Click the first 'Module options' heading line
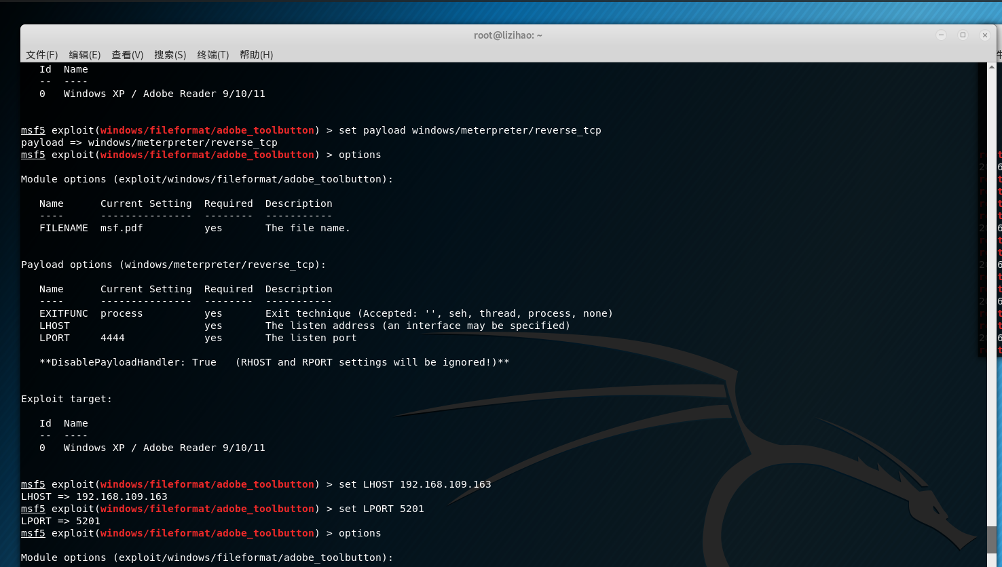The image size is (1002, 567). pos(207,179)
